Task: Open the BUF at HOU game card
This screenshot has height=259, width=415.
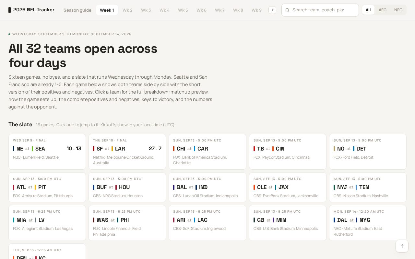Action: point(127,187)
